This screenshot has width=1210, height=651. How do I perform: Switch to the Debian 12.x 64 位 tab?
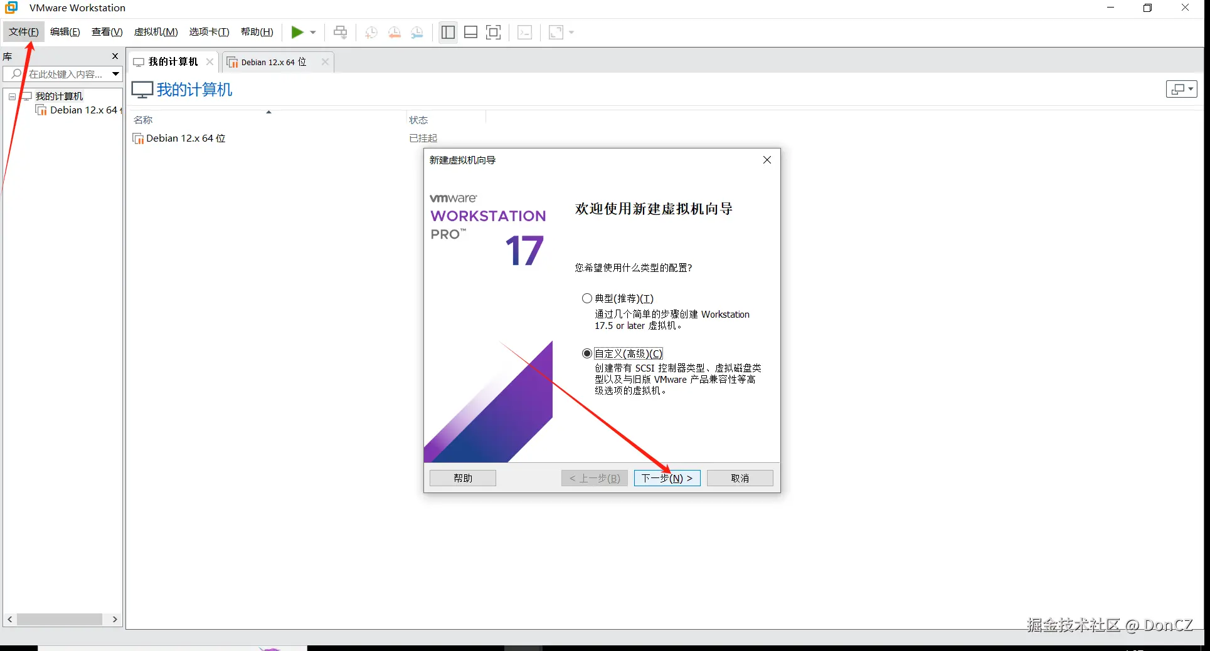[273, 62]
